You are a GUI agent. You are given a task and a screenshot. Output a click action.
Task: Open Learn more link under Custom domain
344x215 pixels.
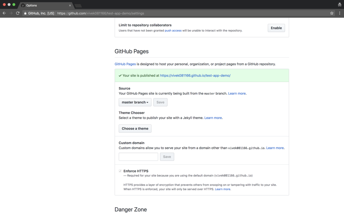pyautogui.click(x=275, y=148)
